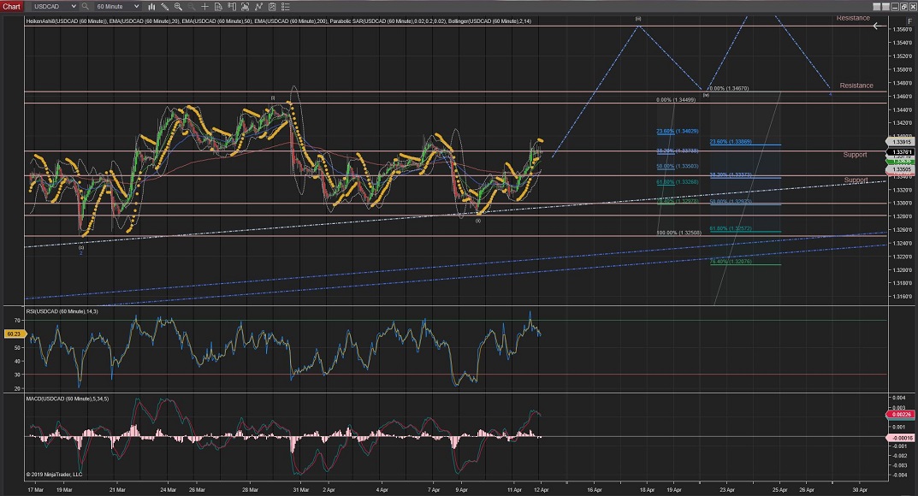Open the chart properties list icon
This screenshot has height=496, width=918.
point(285,7)
